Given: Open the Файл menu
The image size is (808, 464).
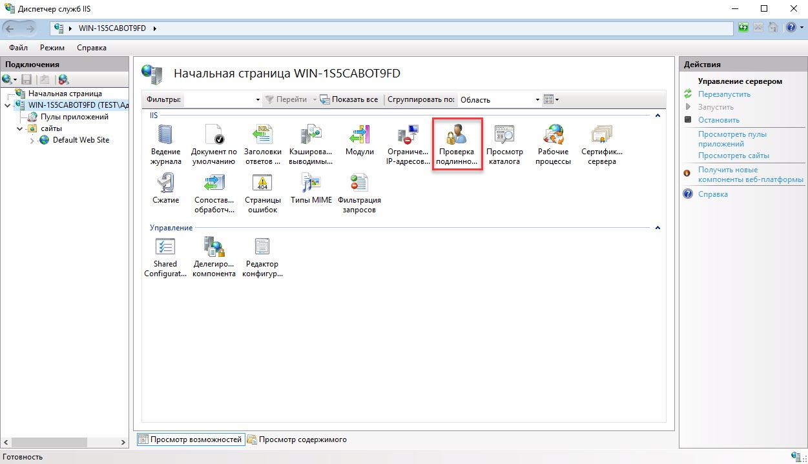Looking at the screenshot, I should (19, 48).
